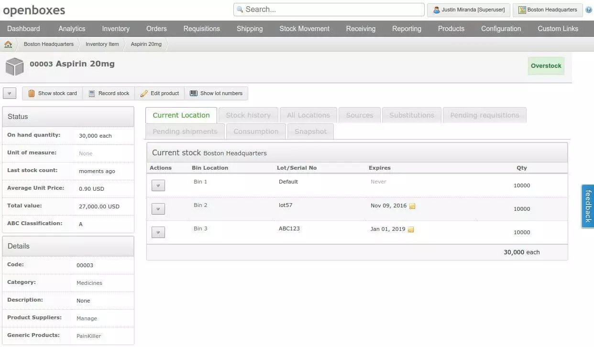
Task: Click Show stock card button
Action: coord(53,93)
